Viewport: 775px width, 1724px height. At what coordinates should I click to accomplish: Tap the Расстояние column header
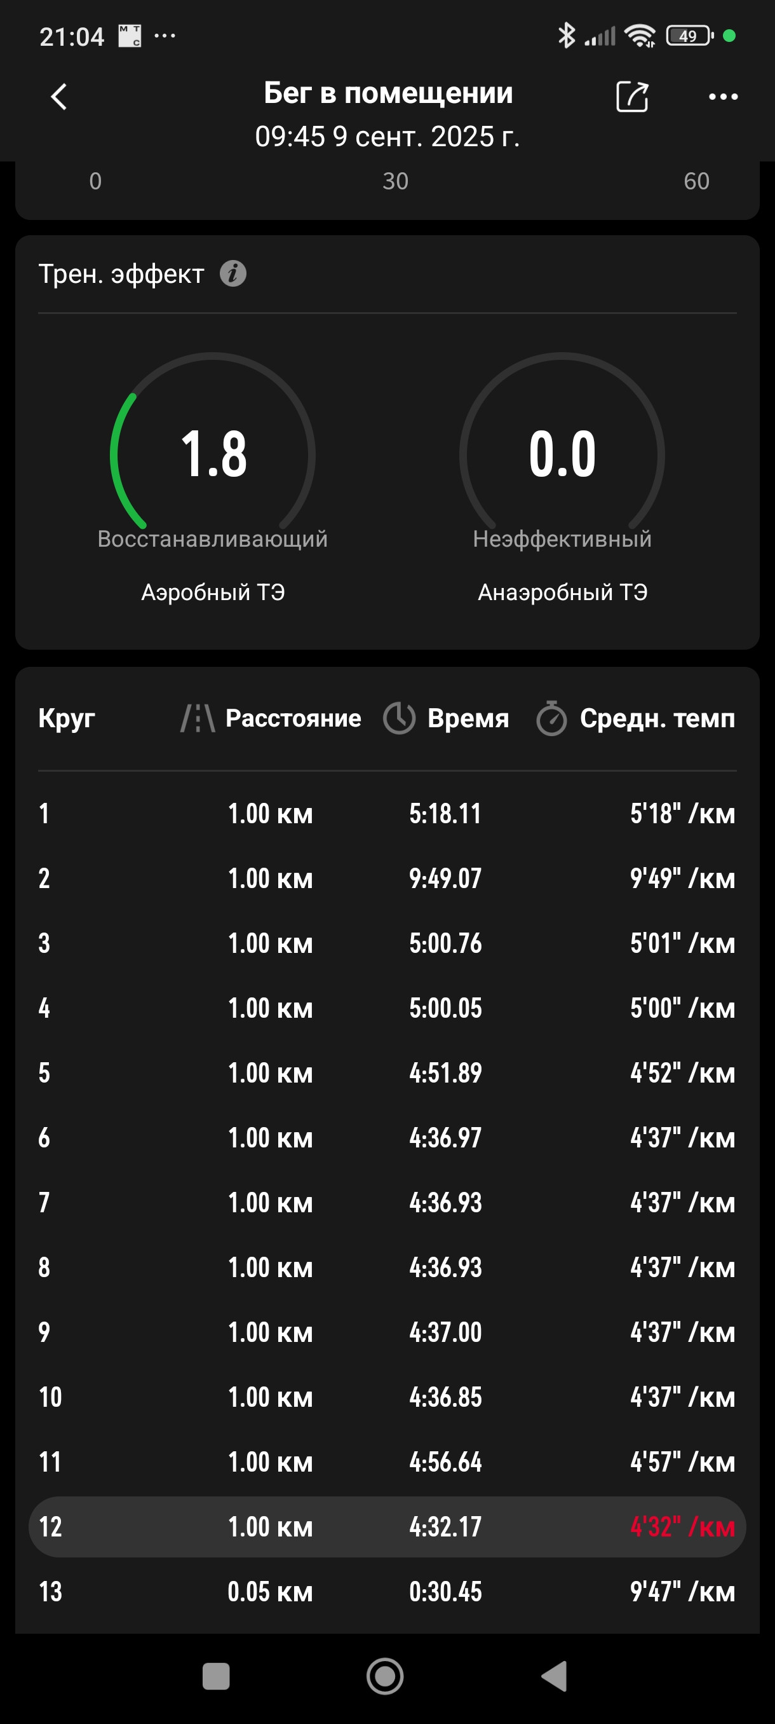tap(293, 718)
